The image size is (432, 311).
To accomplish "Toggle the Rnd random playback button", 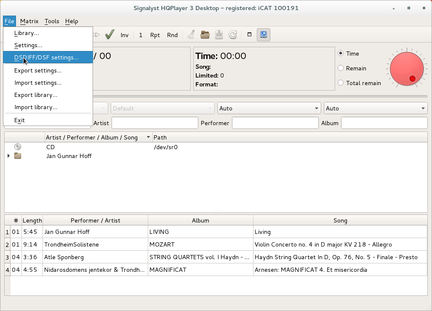I will tap(173, 35).
